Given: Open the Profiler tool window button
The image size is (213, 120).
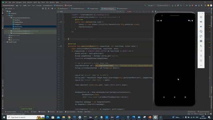Looking at the screenshot, I should point(88,112).
